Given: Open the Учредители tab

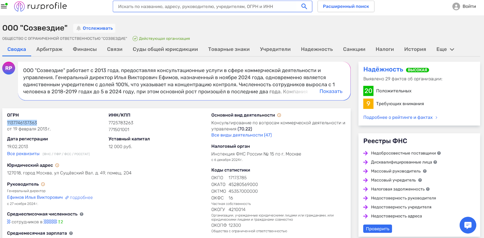Looking at the screenshot, I should pyautogui.click(x=275, y=49).
